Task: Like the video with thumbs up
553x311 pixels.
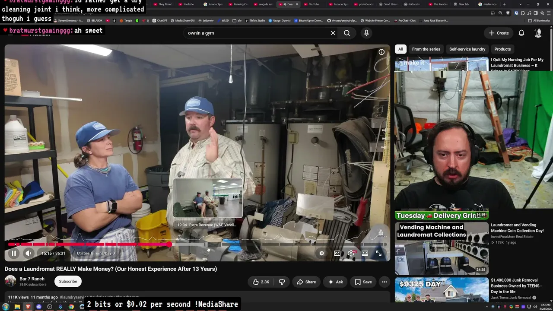Action: (x=261, y=282)
